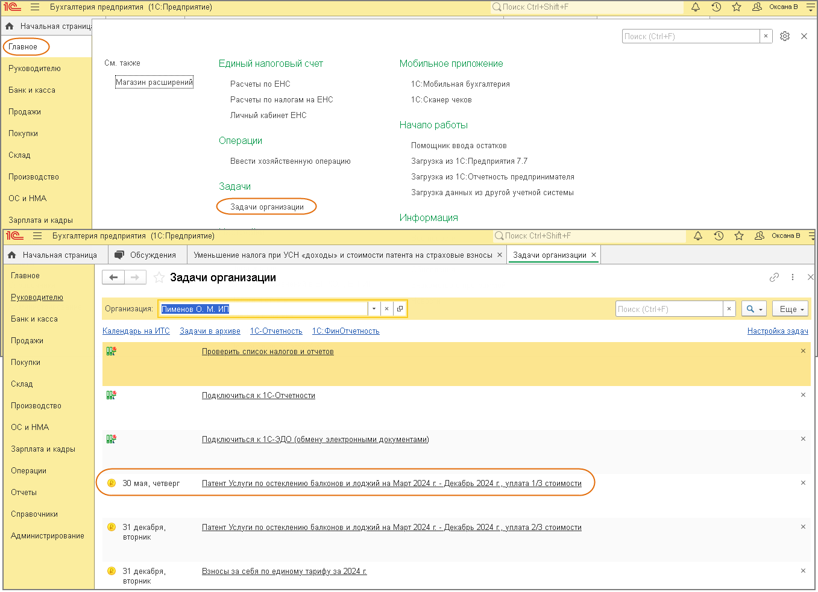
Task: Focus panel search field in upper window
Action: 691,36
